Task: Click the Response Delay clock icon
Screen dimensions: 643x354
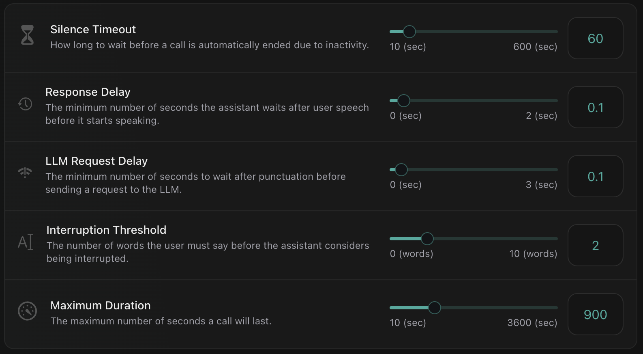Action: click(x=25, y=104)
